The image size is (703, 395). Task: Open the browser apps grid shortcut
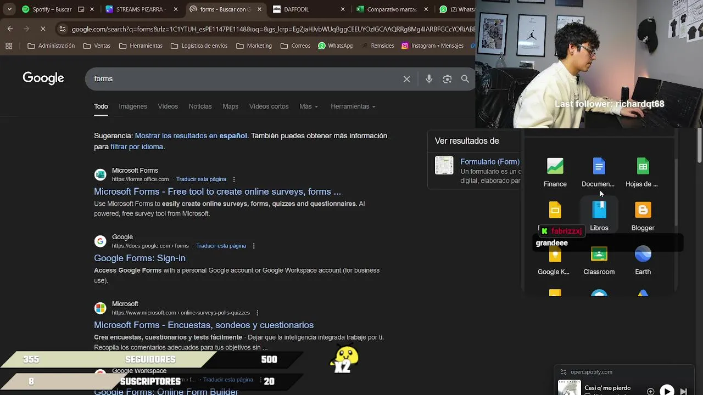pyautogui.click(x=9, y=46)
